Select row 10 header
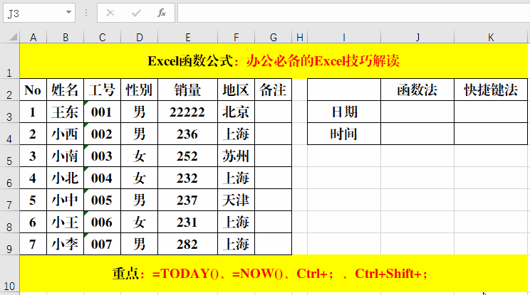The height and width of the screenshot is (295, 530). (x=9, y=274)
